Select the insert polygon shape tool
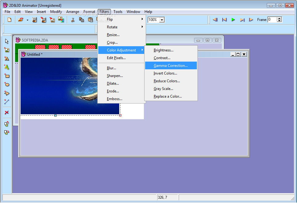 click(7, 93)
